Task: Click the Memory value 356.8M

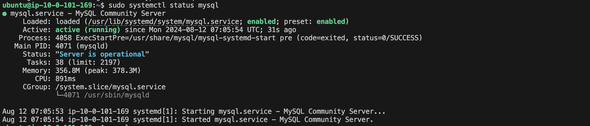Action: (68, 71)
